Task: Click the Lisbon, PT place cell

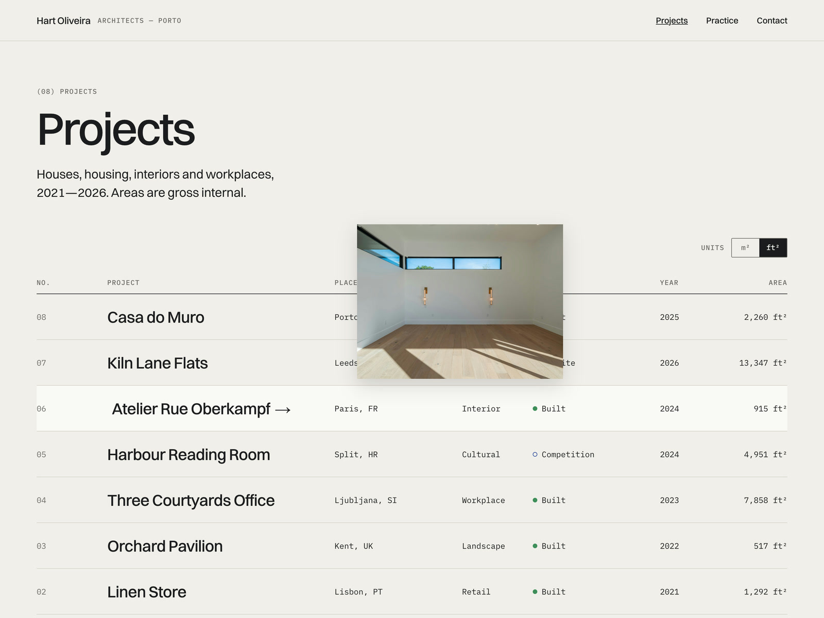Action: (358, 592)
